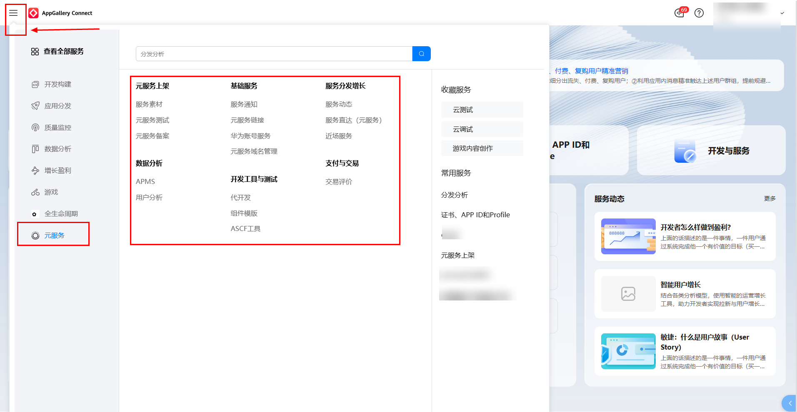Open the 开发者怎么样做到盈利 article thumbnail
797x412 pixels.
click(628, 236)
